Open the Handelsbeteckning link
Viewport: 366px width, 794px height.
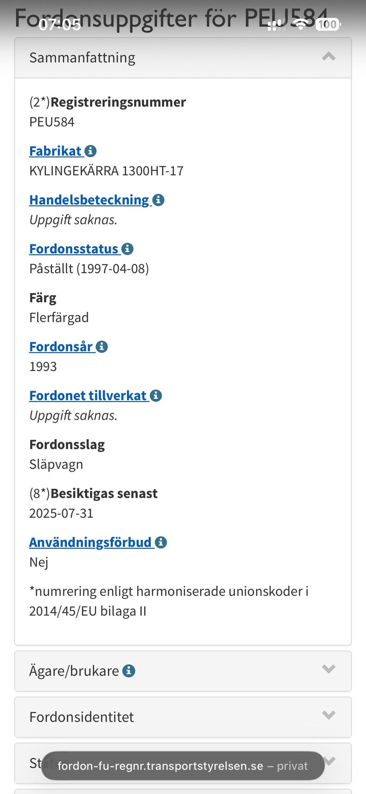[x=89, y=200]
